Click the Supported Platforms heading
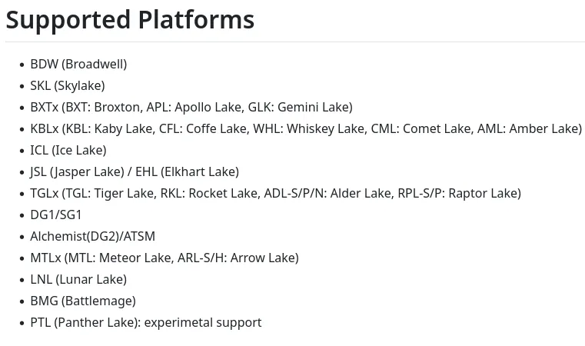Viewport: 585px width, 346px height. click(130, 20)
